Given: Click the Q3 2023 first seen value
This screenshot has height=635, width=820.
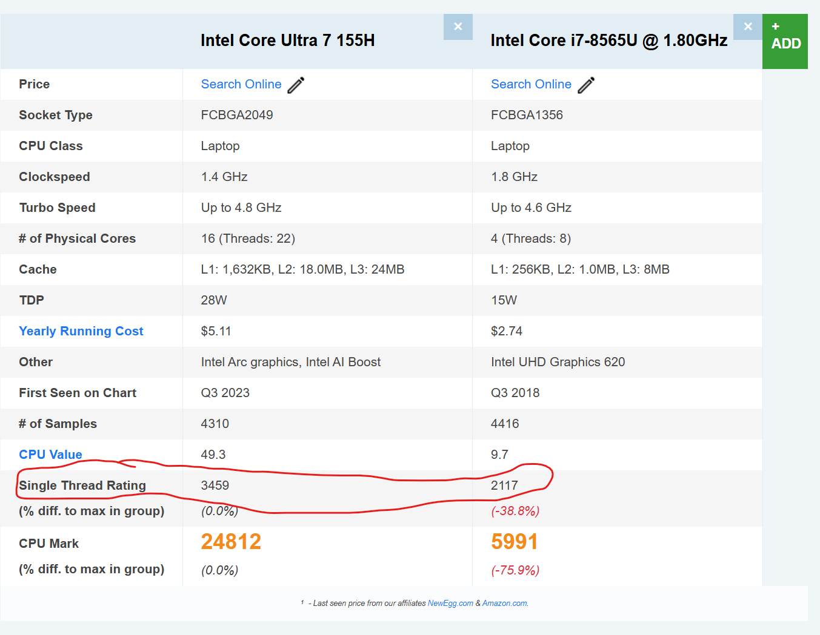Looking at the screenshot, I should 225,393.
